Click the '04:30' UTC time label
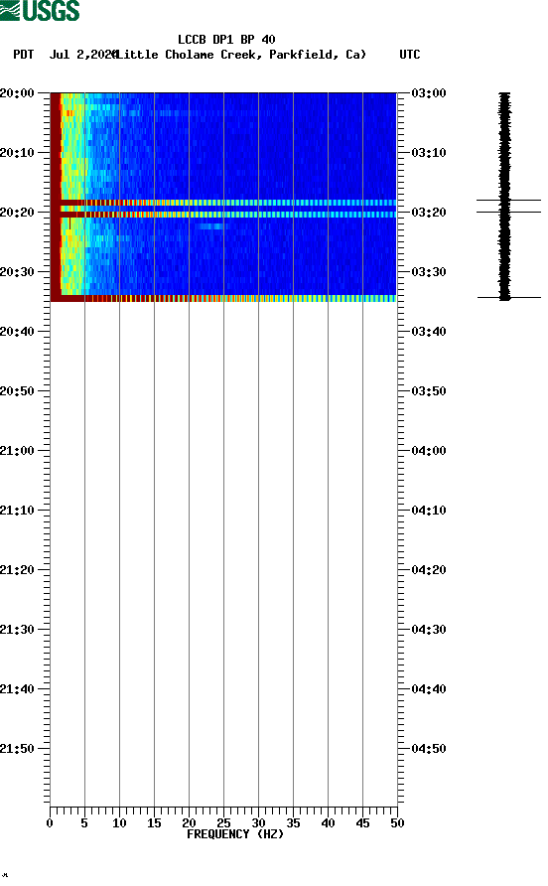This screenshot has height=886, width=548. coord(429,630)
